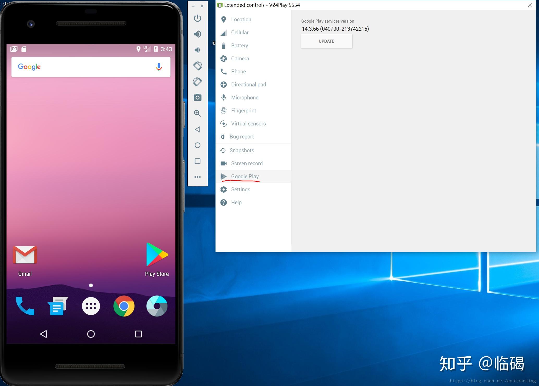Increase volume with the volume up icon

197,34
